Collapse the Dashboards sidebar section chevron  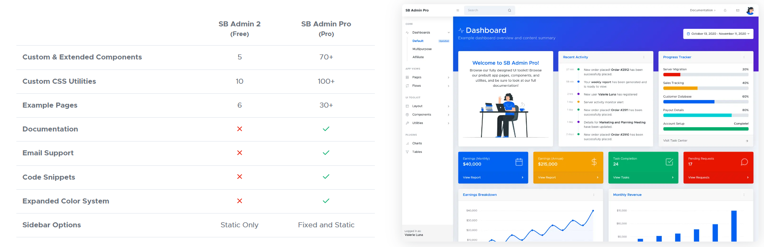tap(448, 33)
